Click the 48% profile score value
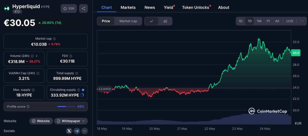This screenshot has width=308, height=136. point(81,107)
